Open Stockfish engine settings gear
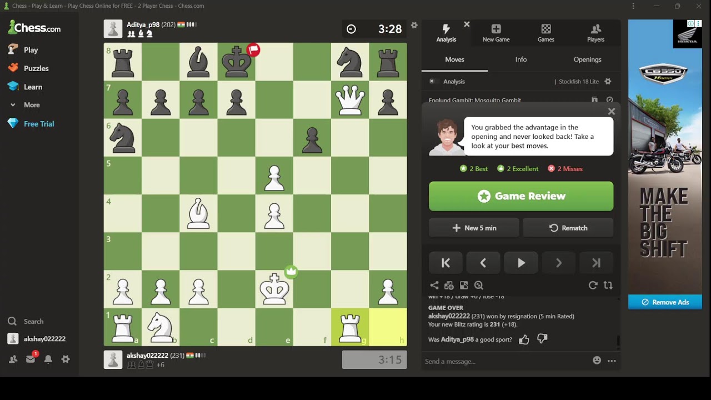The height and width of the screenshot is (400, 711). [608, 82]
